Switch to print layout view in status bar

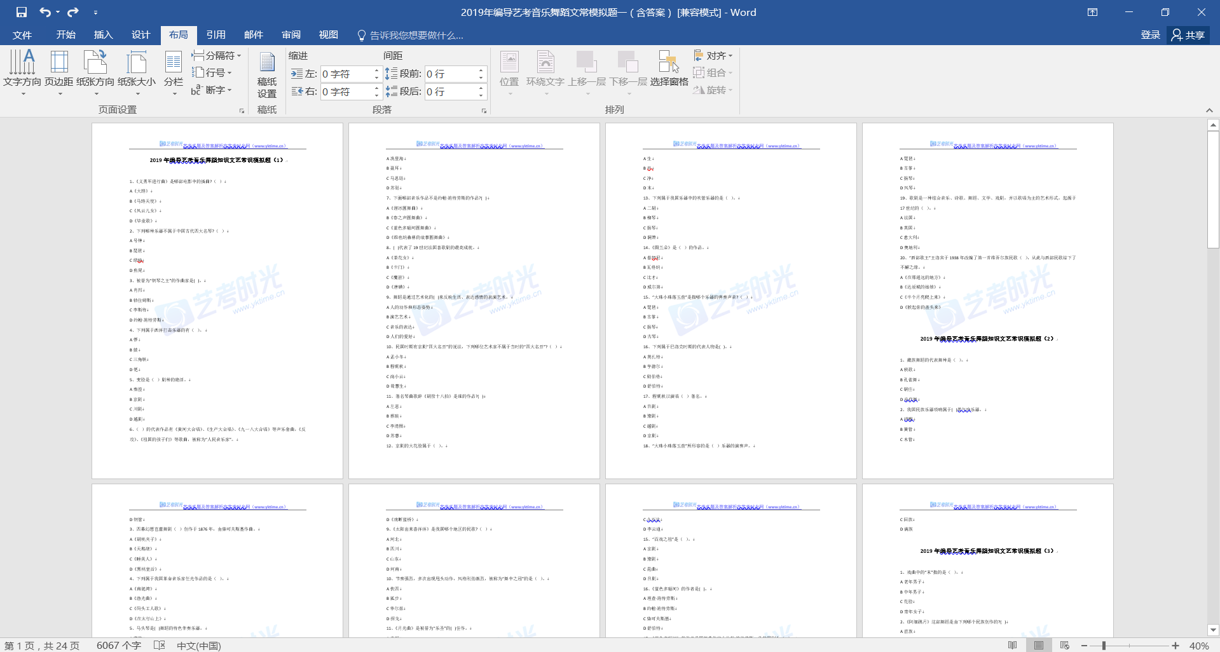tap(1039, 646)
